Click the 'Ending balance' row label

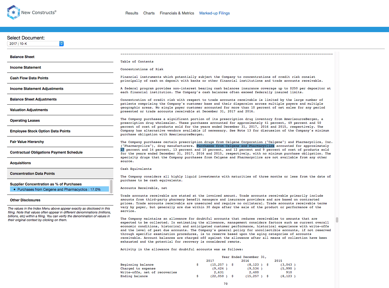point(134,276)
